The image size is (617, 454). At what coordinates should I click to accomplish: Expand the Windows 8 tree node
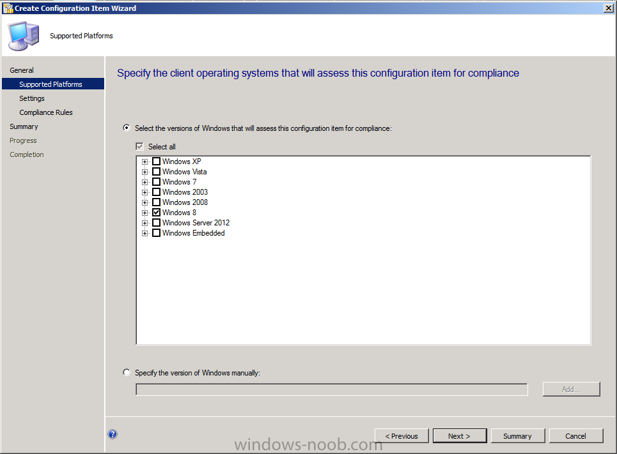point(144,213)
